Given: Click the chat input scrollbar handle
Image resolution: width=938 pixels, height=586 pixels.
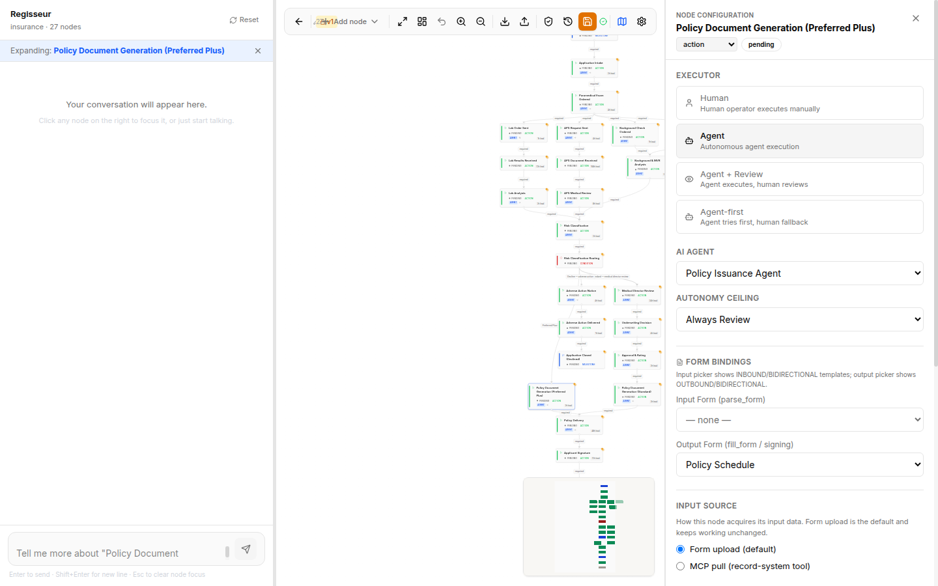Looking at the screenshot, I should [227, 551].
